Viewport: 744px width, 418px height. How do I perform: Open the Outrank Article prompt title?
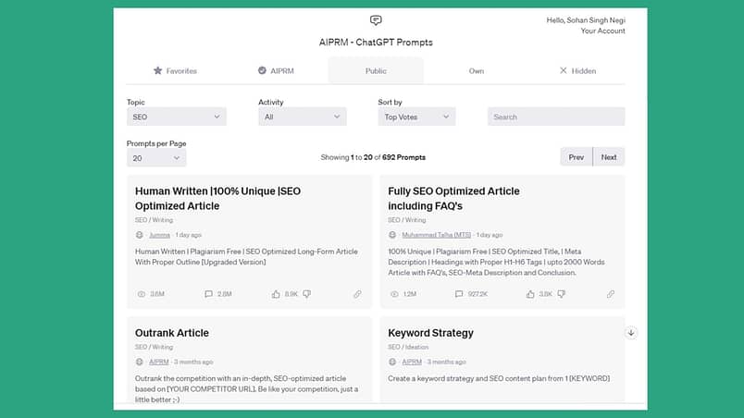pos(172,333)
